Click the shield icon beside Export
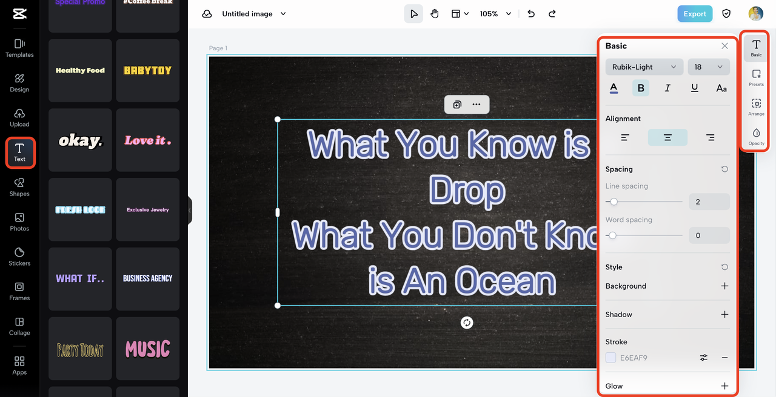The image size is (776, 397). (726, 14)
